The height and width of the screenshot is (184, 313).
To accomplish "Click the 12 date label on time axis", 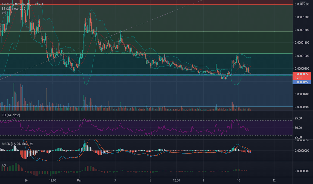I will [x=274, y=180].
